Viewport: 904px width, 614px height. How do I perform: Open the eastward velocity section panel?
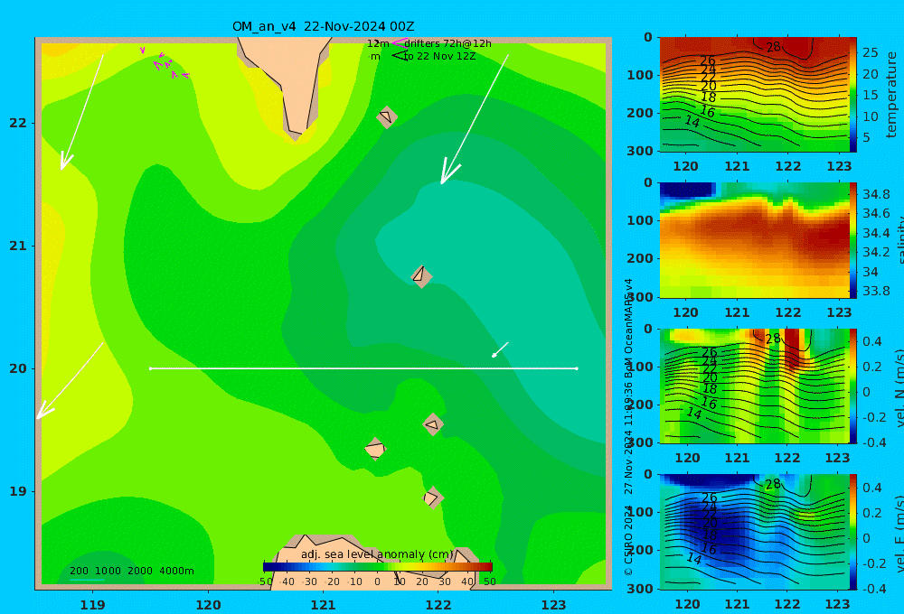click(754, 532)
